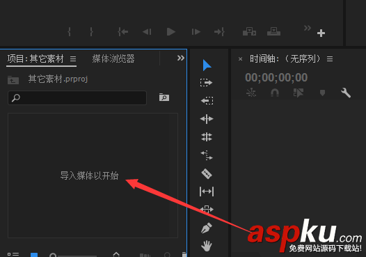Toggle nest sequence insert mode
This screenshot has width=366, height=257.
[251, 93]
